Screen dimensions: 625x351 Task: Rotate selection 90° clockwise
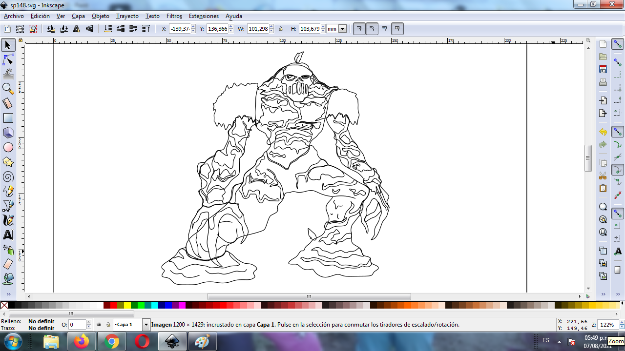click(x=64, y=29)
